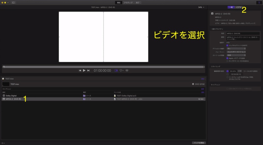
Task: Toggle チャプタマーカーだけを含める checkbox
Action: click(227, 61)
